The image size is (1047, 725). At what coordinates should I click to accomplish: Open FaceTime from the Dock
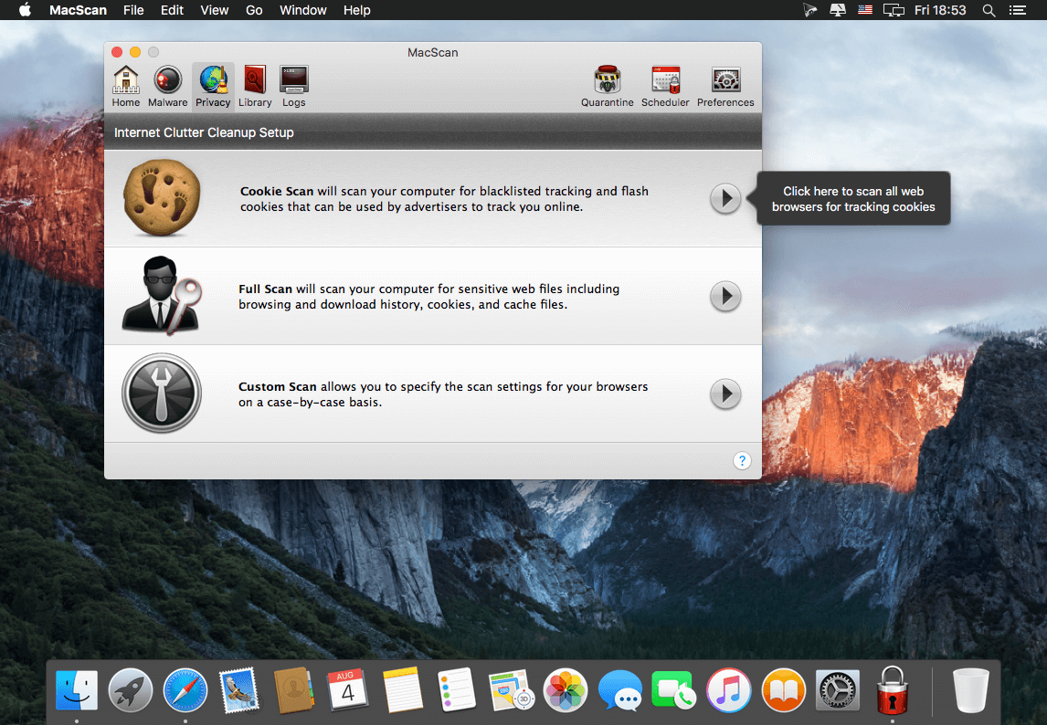point(673,690)
